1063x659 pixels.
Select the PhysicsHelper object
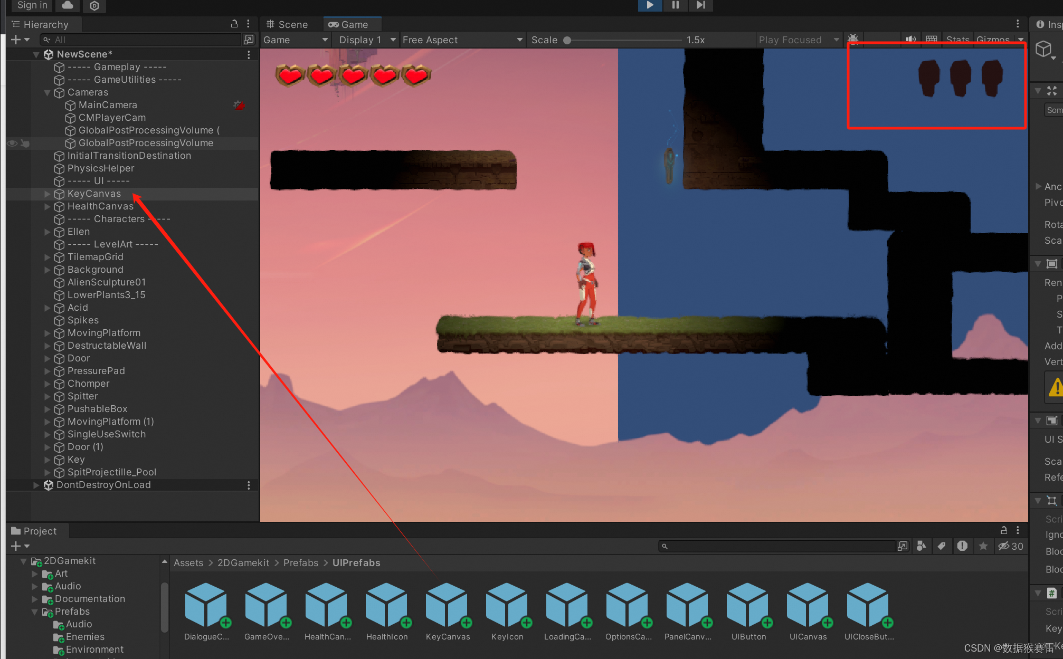[100, 168]
